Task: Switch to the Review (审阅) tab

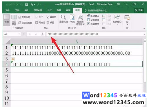Action: [x=68, y=10]
